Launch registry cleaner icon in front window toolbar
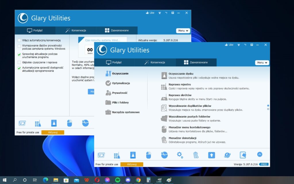The image size is (294, 184). pos(117,155)
